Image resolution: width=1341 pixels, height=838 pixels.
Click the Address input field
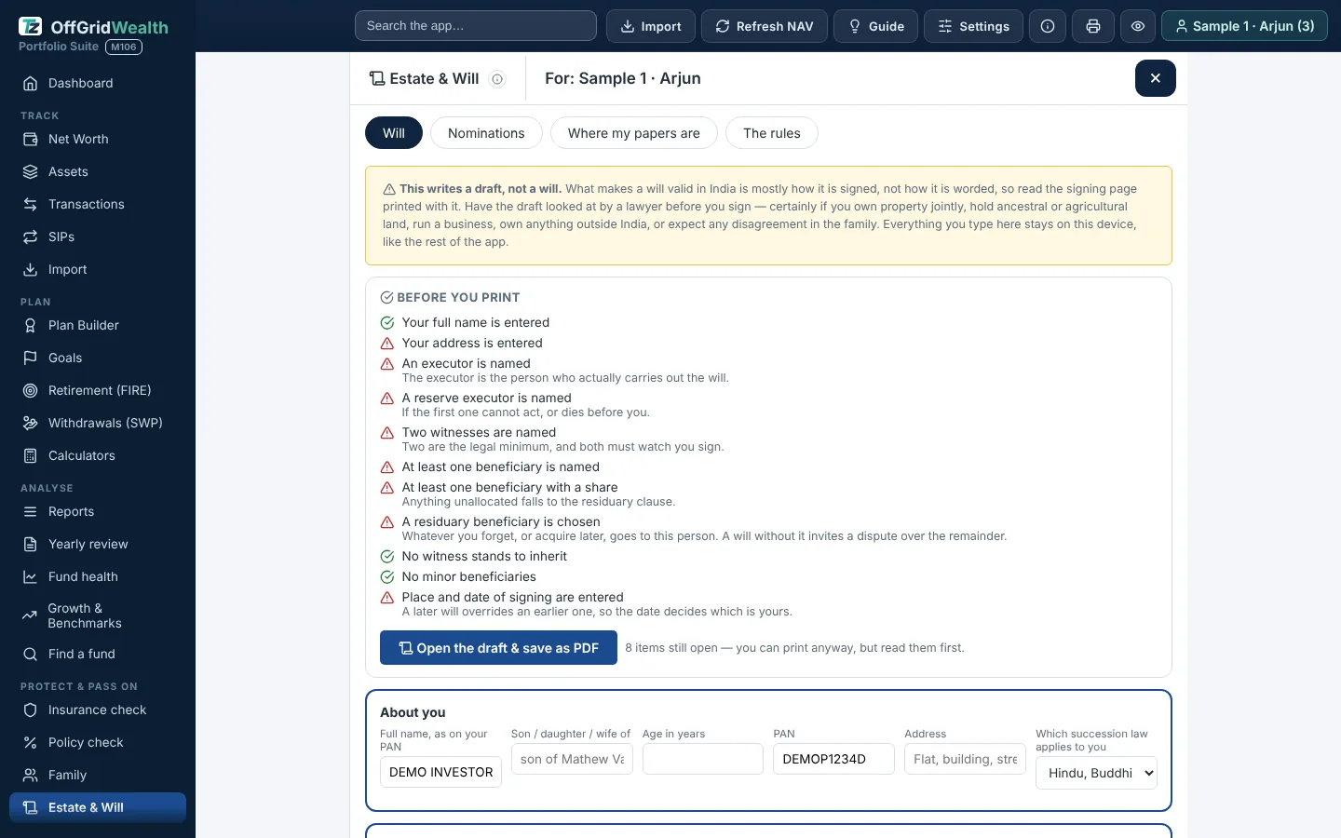(965, 759)
